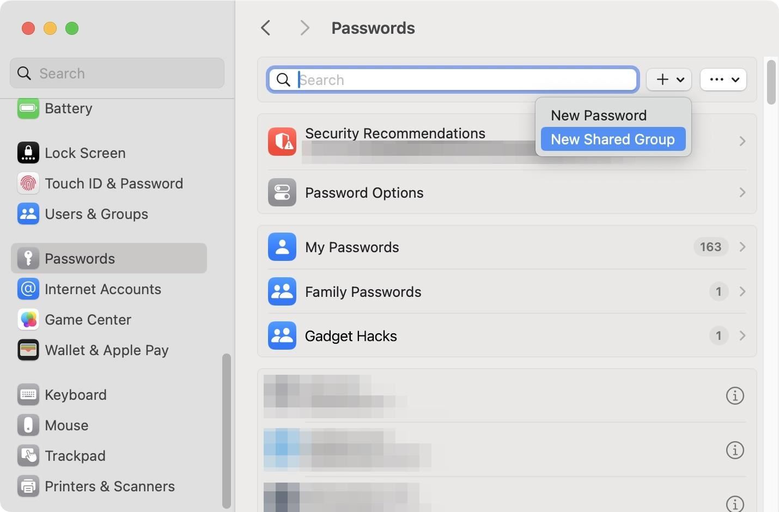Select New Shared Group from the menu
This screenshot has height=512, width=779.
click(x=612, y=139)
